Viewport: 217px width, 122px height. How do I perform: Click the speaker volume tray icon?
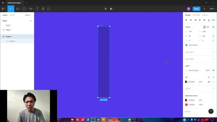pyautogui.click(x=202, y=120)
